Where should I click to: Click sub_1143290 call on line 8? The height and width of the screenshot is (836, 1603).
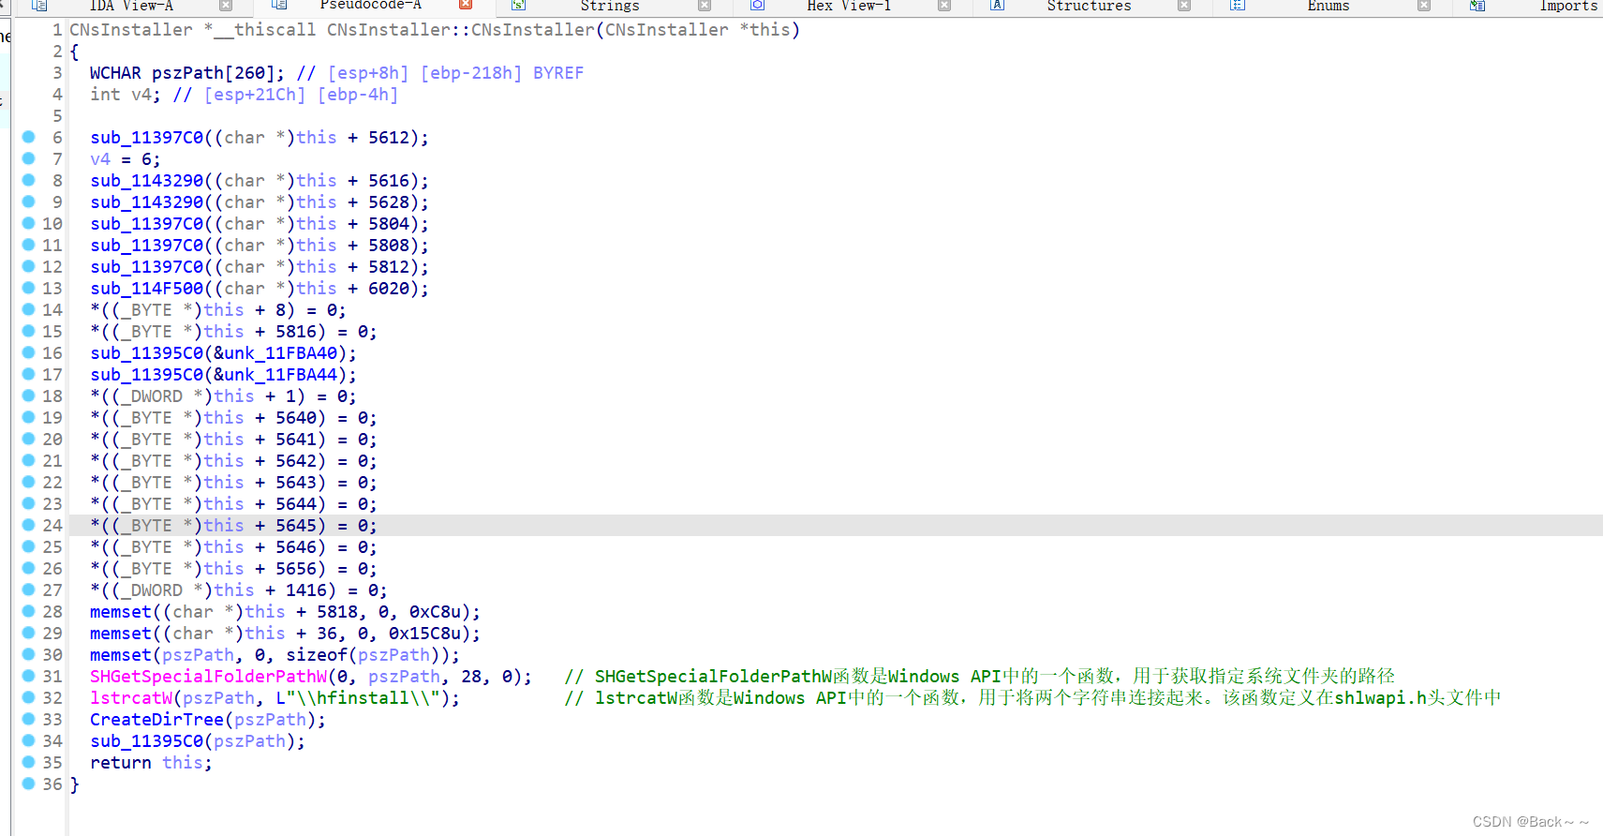(146, 181)
